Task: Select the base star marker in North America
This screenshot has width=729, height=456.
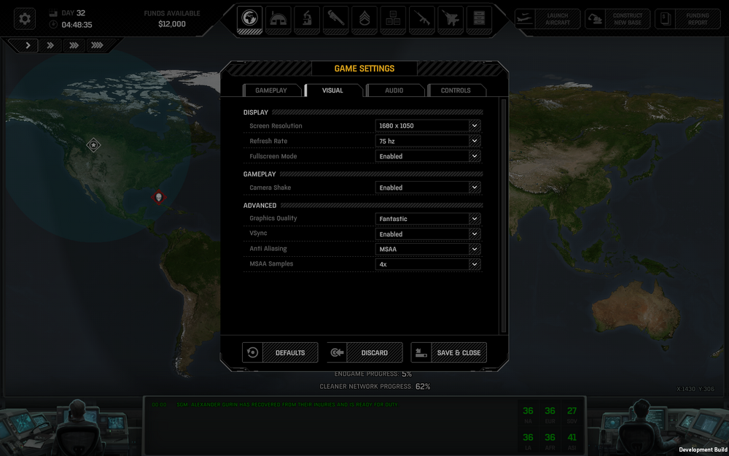Action: coord(93,145)
